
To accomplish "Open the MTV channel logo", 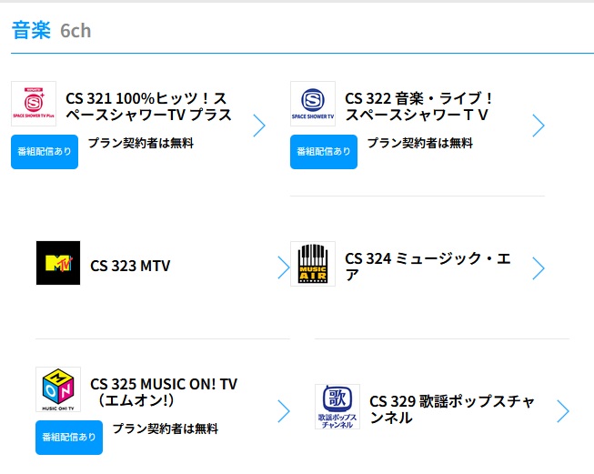I will pyautogui.click(x=58, y=263).
